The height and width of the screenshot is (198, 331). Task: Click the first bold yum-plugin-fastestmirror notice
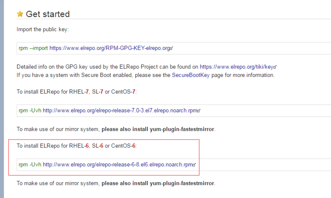(x=158, y=129)
